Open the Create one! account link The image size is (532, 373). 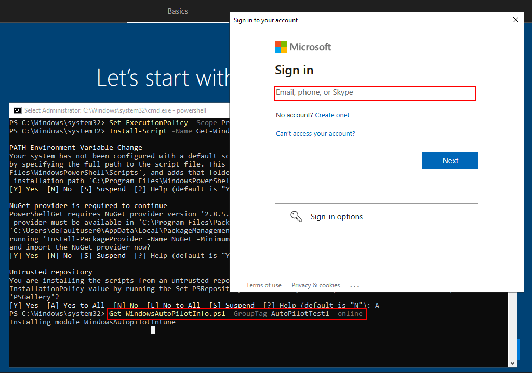click(332, 115)
